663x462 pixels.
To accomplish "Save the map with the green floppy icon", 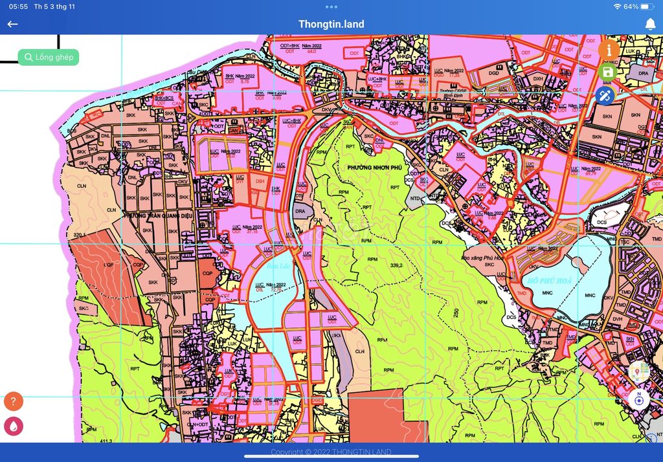I will [607, 72].
